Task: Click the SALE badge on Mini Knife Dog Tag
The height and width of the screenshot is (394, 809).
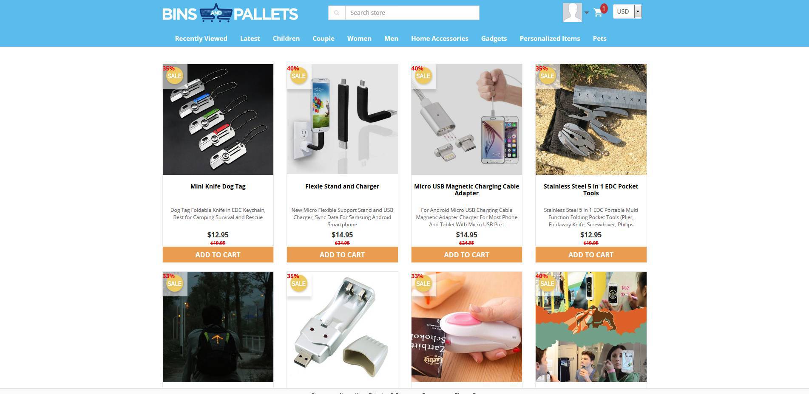Action: click(174, 76)
